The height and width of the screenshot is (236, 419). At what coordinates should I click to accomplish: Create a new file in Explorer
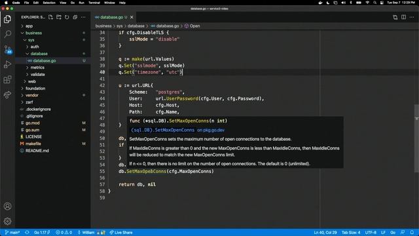(51, 17)
